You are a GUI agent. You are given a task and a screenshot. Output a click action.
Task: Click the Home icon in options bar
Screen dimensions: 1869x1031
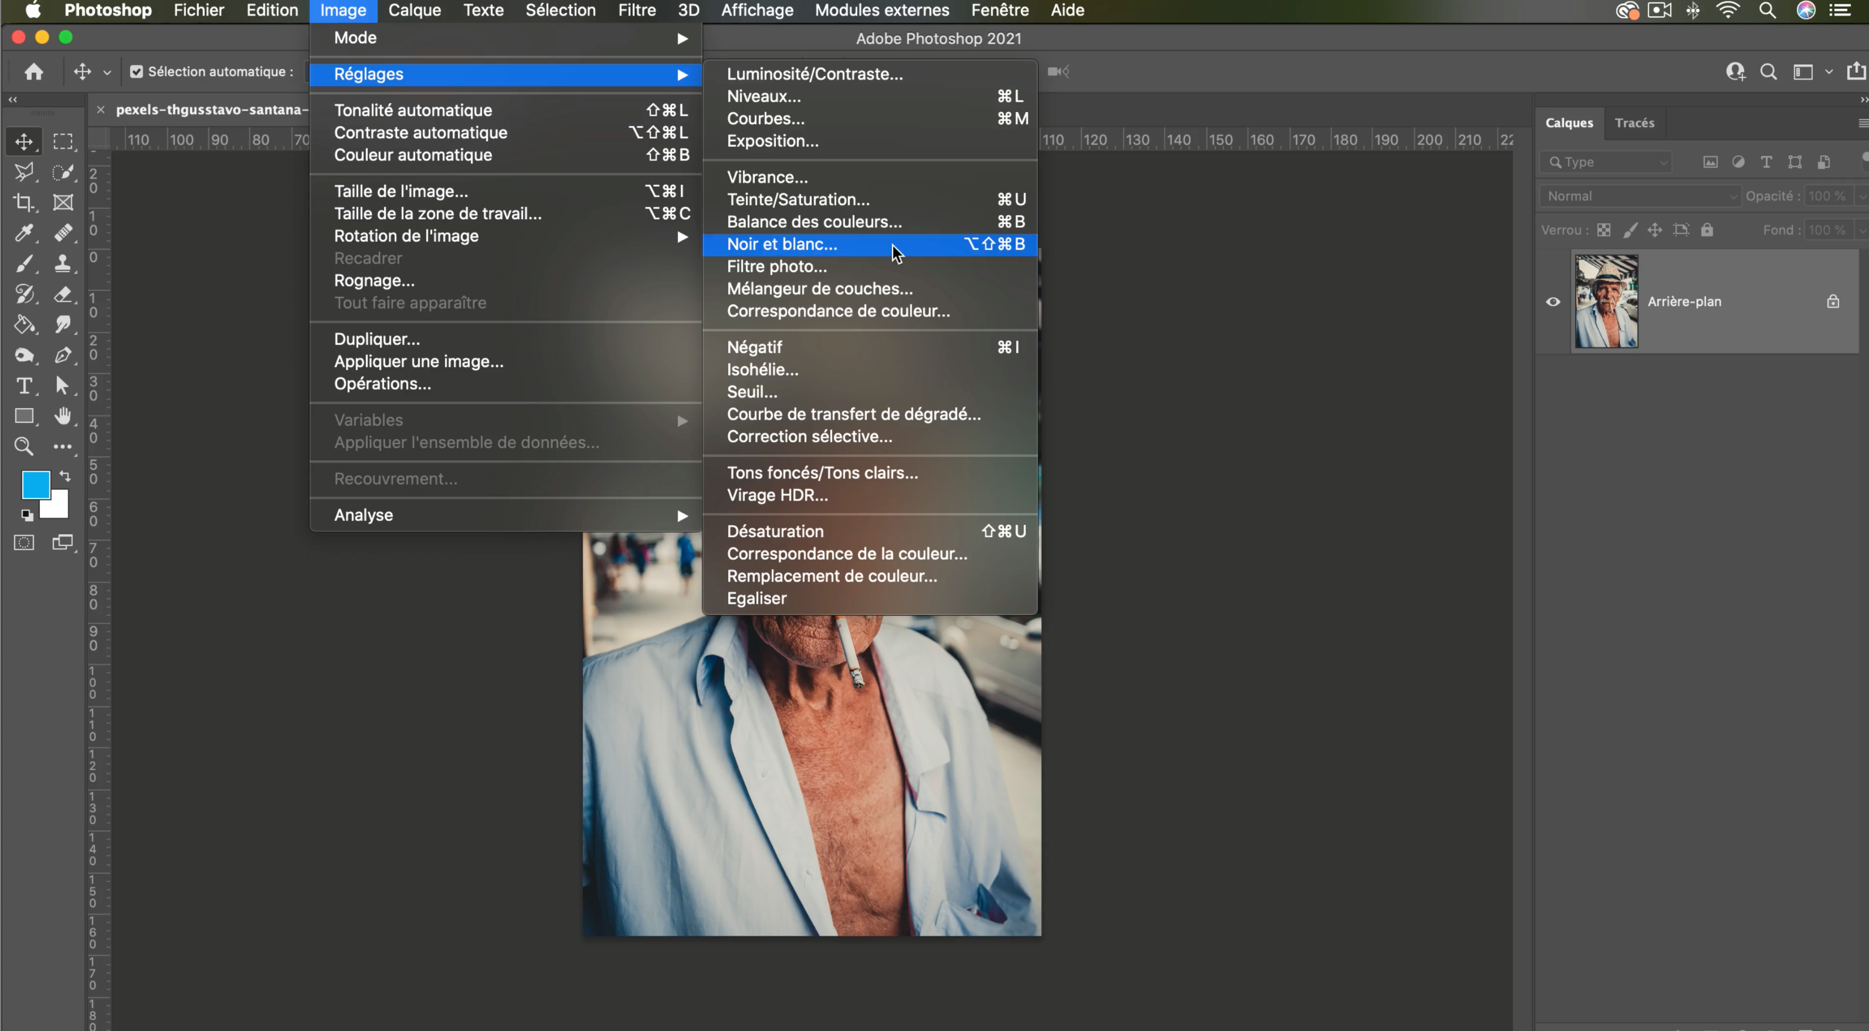tap(34, 71)
